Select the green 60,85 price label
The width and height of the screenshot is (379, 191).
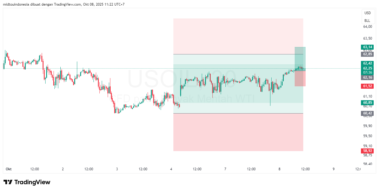367,103
